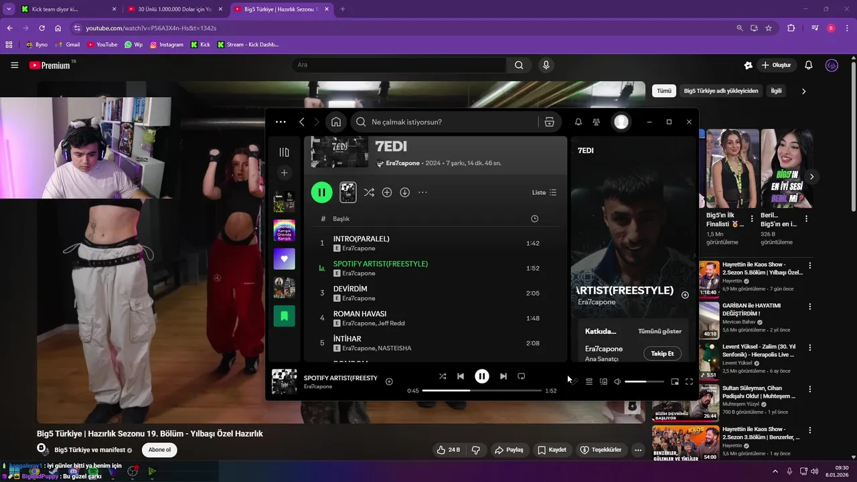Open the play queue

(589, 382)
